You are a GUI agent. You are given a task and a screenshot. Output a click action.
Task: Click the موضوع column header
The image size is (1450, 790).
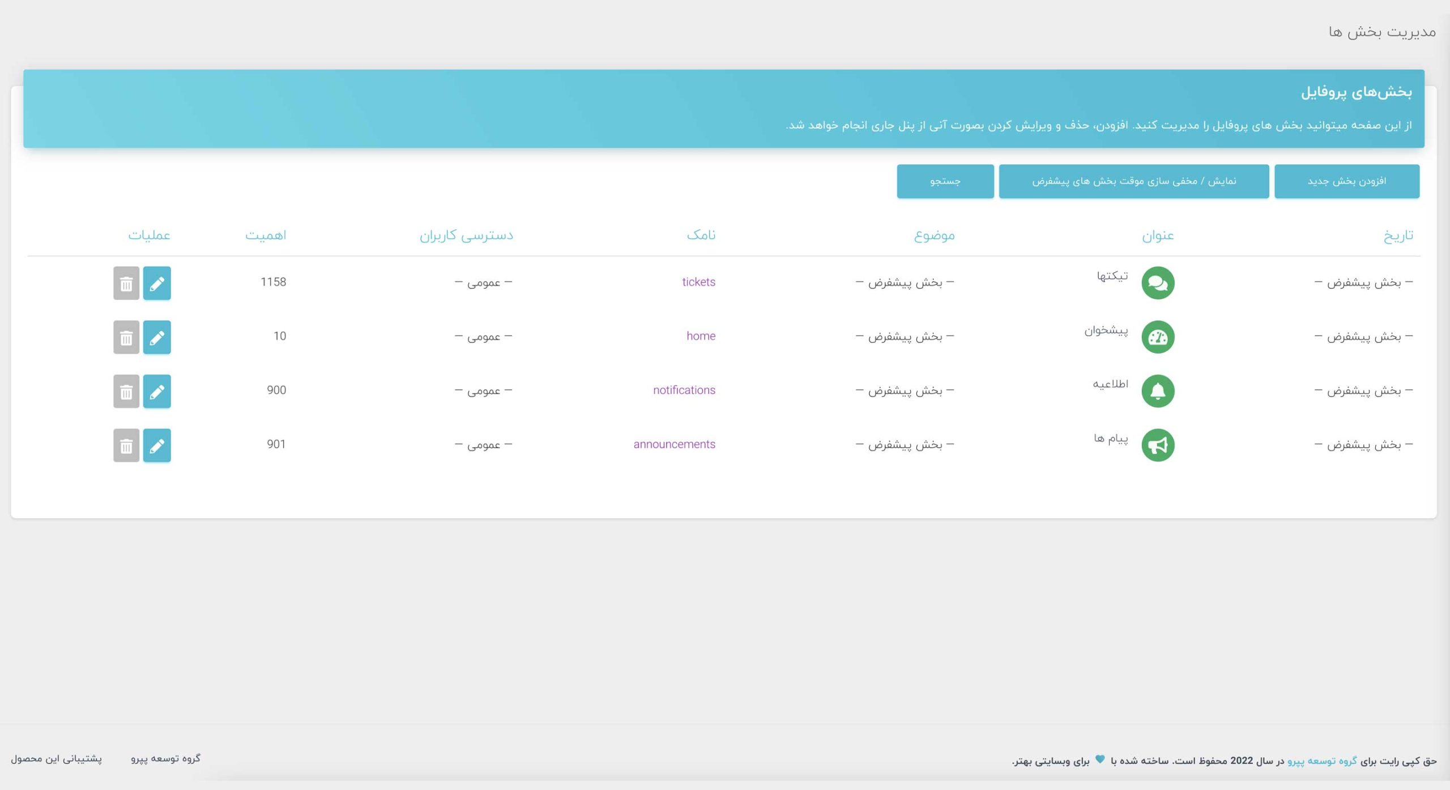coord(934,235)
